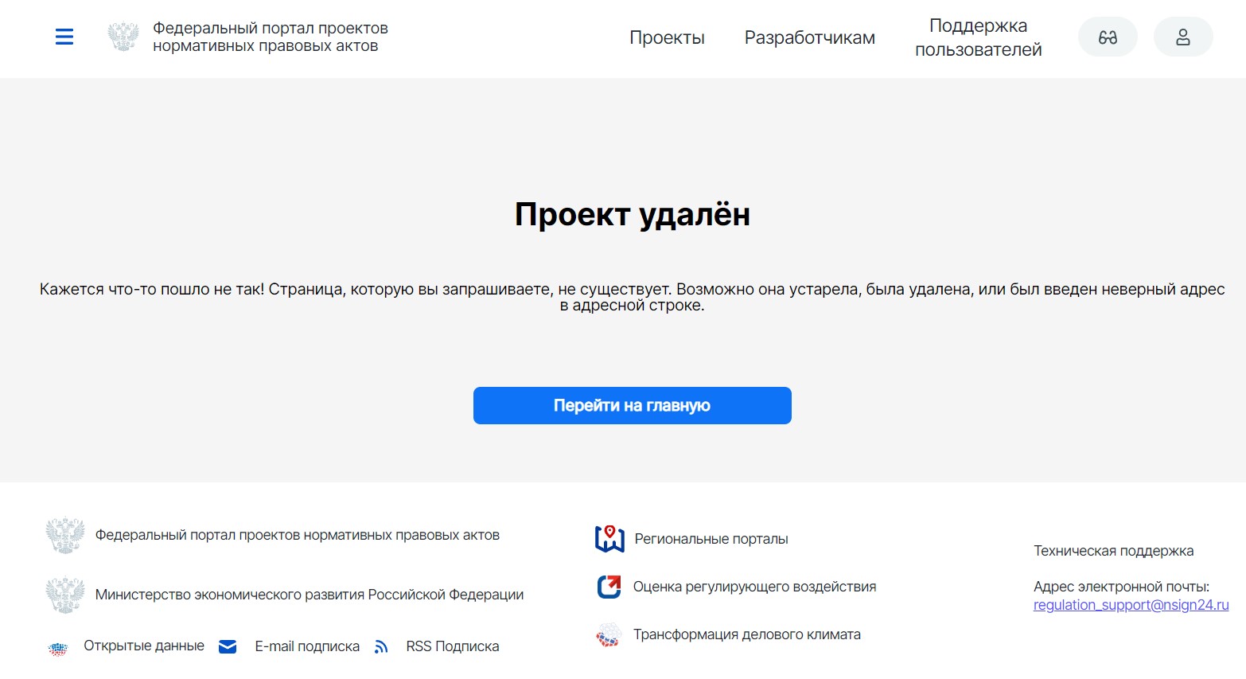Click the E-mail подписка envelope icon
Image resolution: width=1246 pixels, height=679 pixels.
coord(228,646)
